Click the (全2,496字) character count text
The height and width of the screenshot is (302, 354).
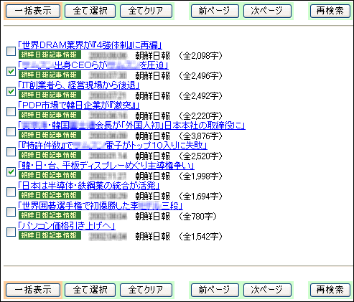pyautogui.click(x=200, y=76)
